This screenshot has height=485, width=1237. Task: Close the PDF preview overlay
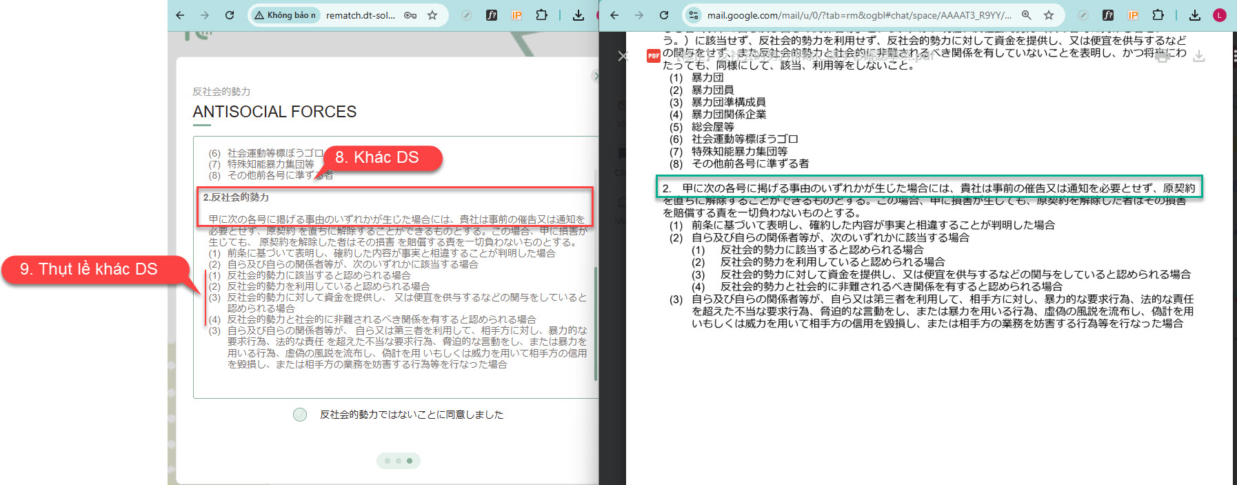click(623, 56)
